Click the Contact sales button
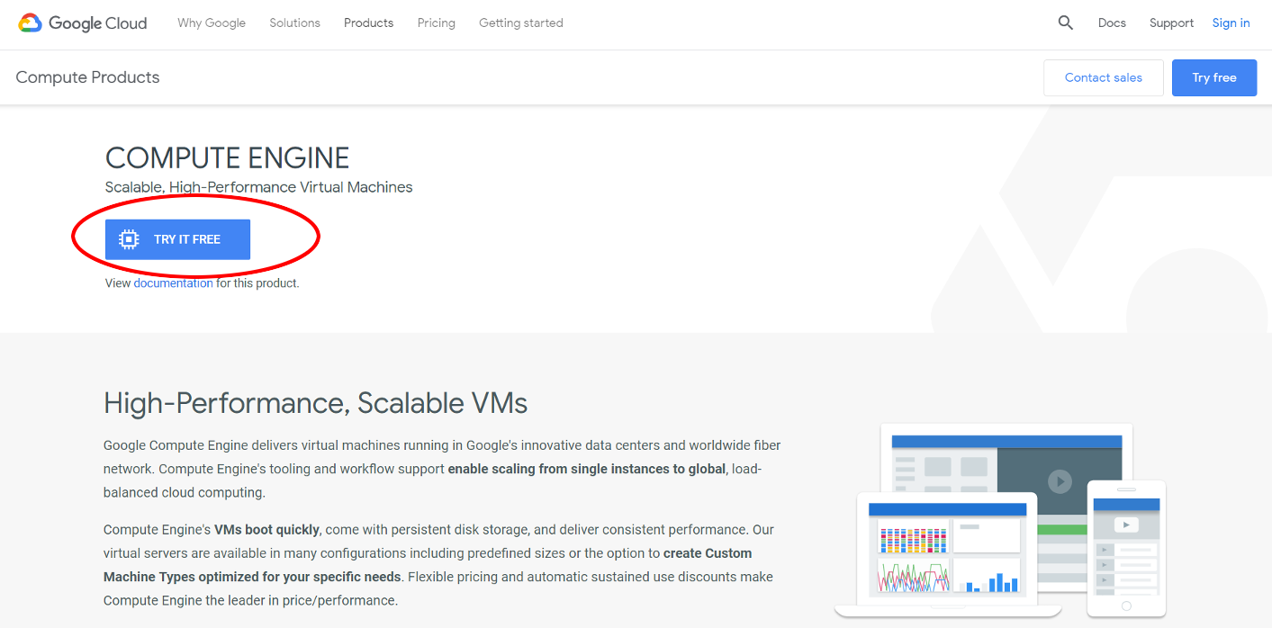Image resolution: width=1272 pixels, height=628 pixels. (1104, 77)
